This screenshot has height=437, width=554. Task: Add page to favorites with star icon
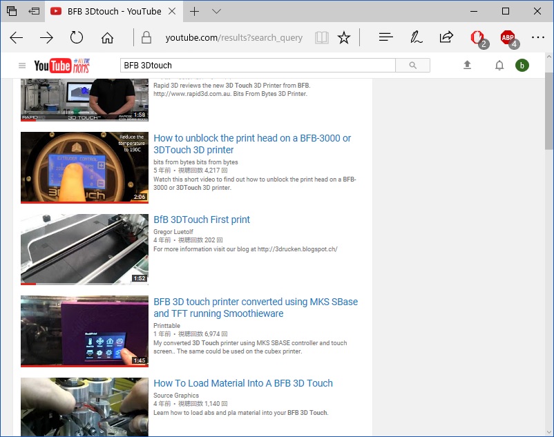(344, 38)
